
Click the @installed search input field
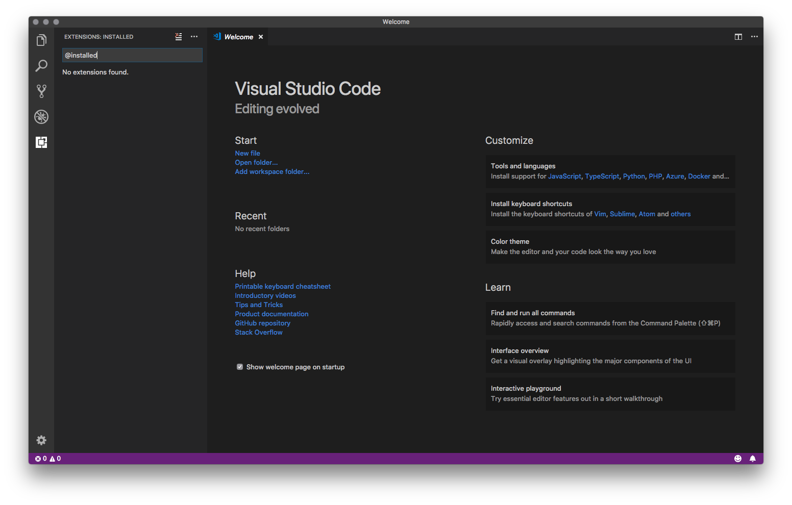[132, 55]
